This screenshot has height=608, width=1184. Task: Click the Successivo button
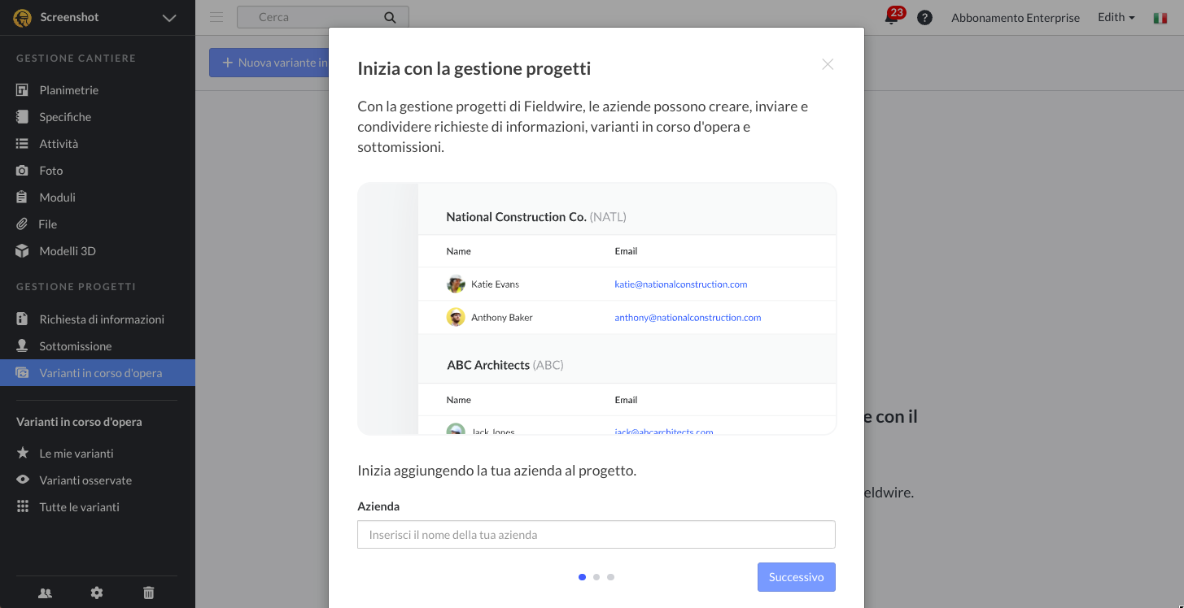click(796, 577)
